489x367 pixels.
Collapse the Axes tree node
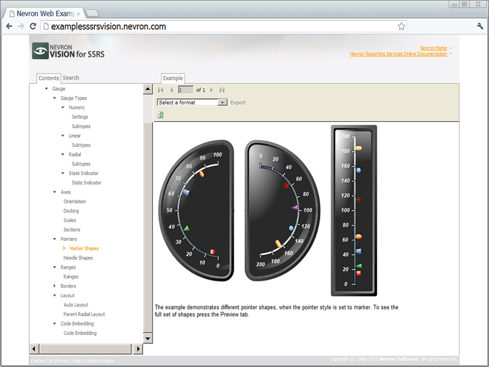click(x=54, y=192)
